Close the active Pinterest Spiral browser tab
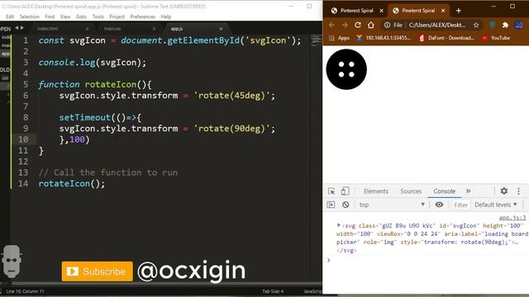Screen dimensions: 529x297 point(443,11)
